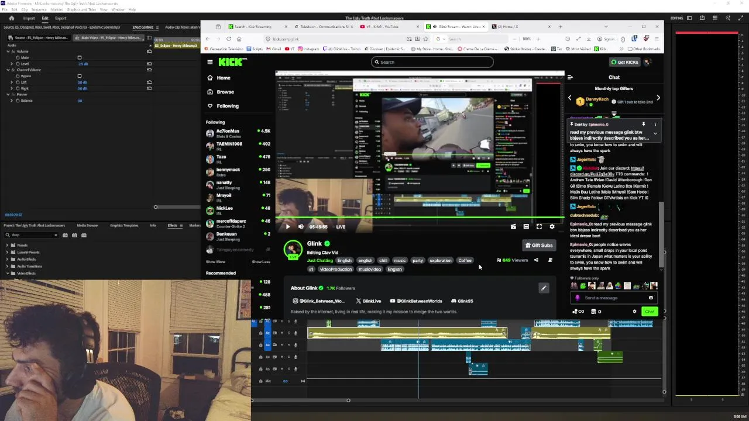Show next top gifter
Viewport: 749px width, 421px height.
(x=658, y=98)
